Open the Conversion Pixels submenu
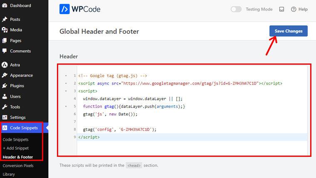316x178 pixels. point(18,166)
